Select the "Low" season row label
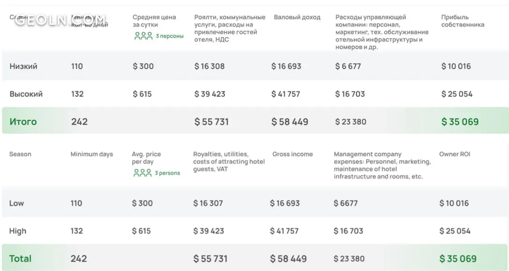Screen dimensions: 509x271 16,203
